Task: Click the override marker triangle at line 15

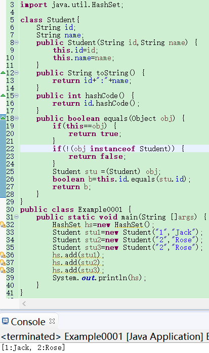Action: pos(3,95)
